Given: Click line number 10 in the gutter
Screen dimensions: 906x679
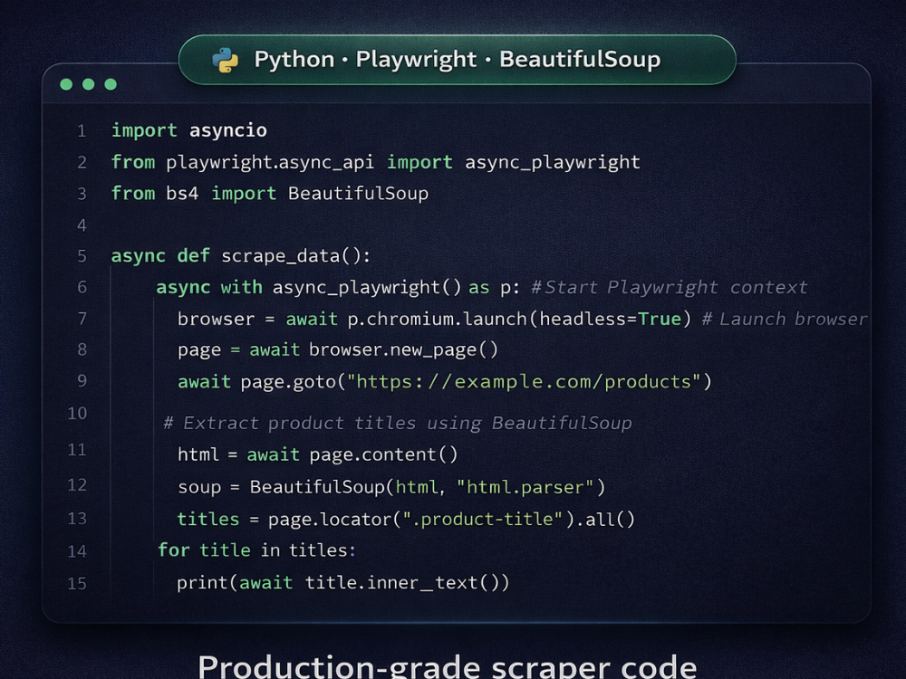Looking at the screenshot, I should [77, 414].
